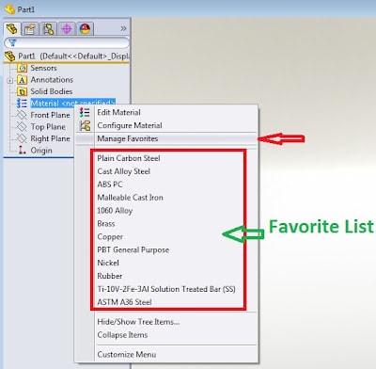Click the Top Plane icon

22,127
